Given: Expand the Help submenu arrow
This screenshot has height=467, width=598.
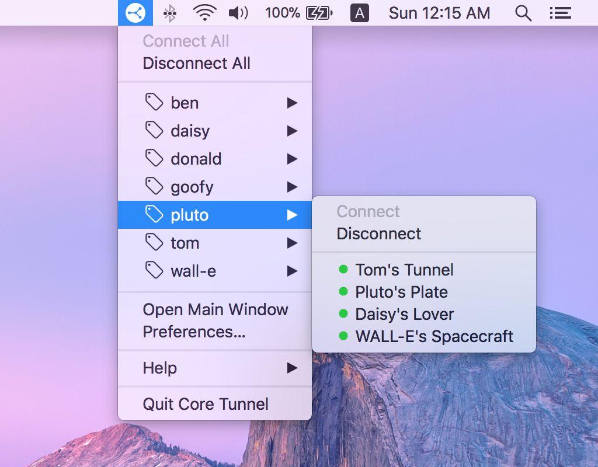Looking at the screenshot, I should [x=292, y=368].
